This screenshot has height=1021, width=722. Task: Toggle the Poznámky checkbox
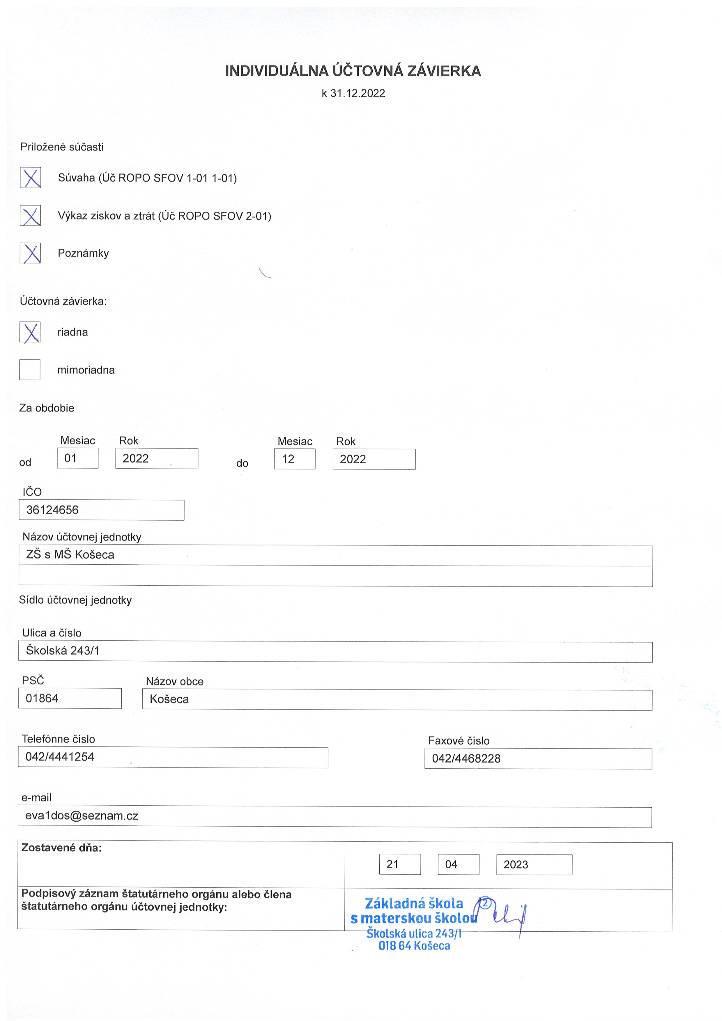(30, 253)
